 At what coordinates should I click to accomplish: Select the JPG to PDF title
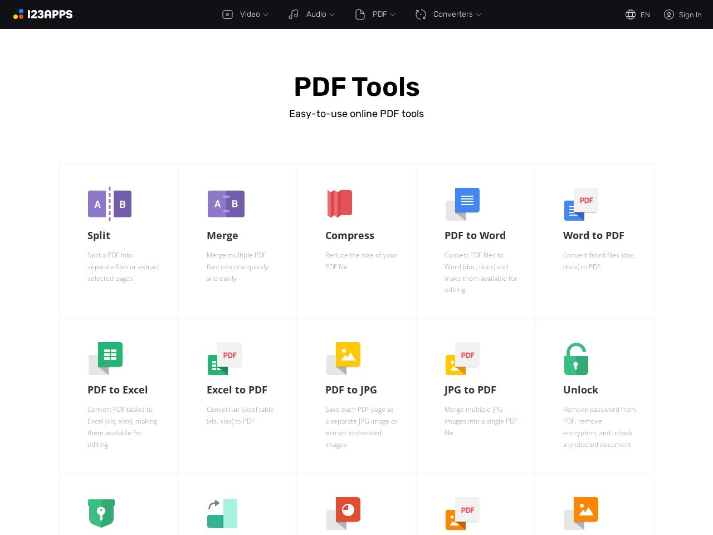[x=470, y=390]
